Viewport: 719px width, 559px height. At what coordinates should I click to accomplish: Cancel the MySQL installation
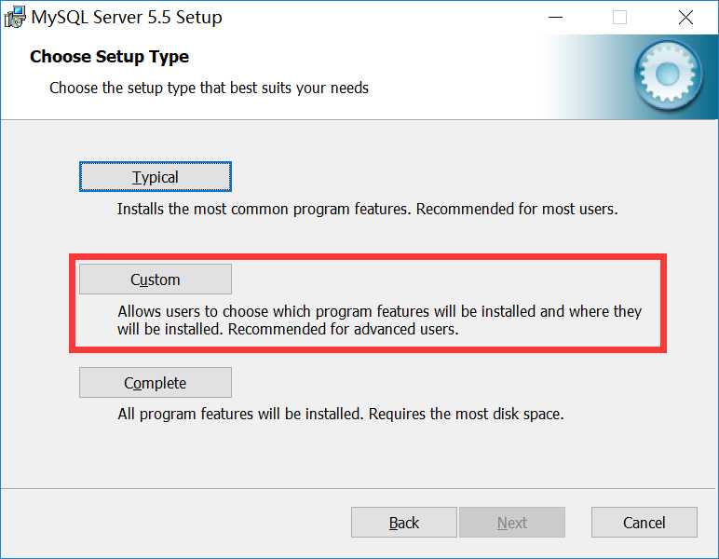(x=644, y=523)
